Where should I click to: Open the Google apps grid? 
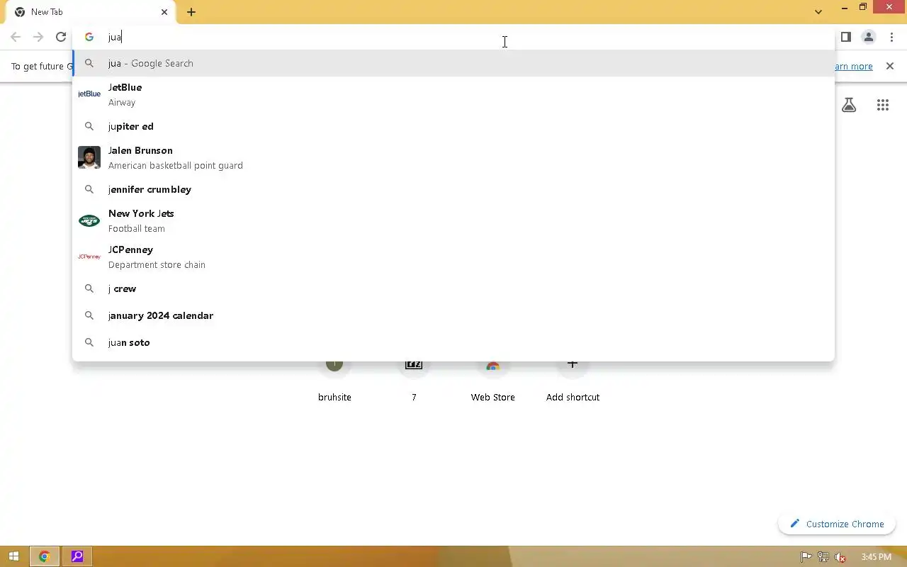coord(882,105)
